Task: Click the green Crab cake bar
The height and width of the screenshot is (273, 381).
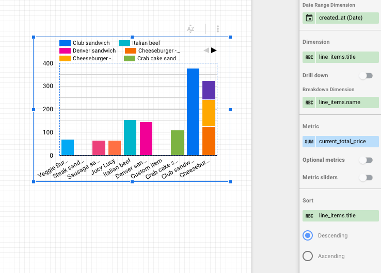Action: [178, 143]
